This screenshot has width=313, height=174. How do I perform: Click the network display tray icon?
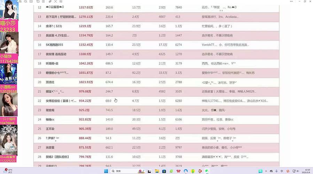(x=294, y=171)
